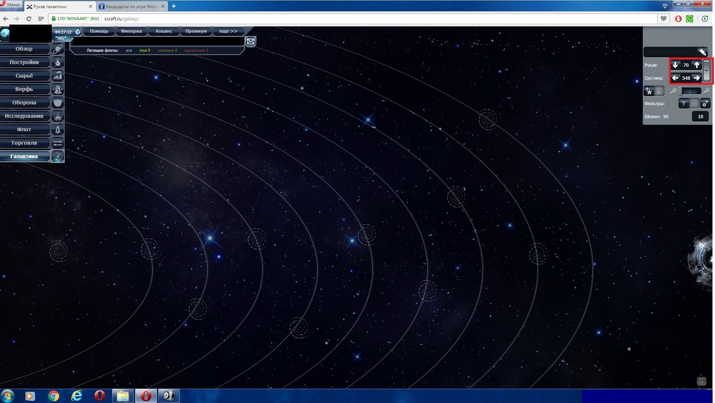Open the Opera Меню dropdown

[10, 4]
